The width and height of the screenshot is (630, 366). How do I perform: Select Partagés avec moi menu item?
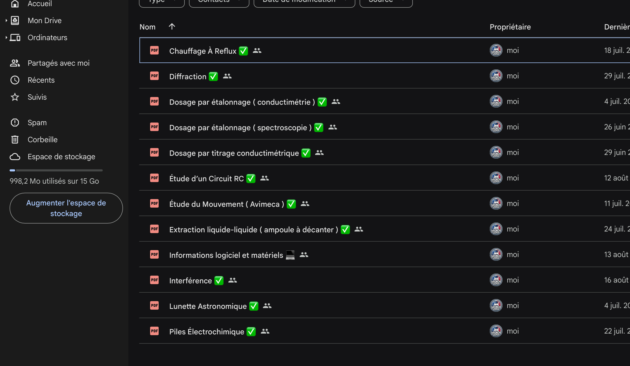[59, 63]
